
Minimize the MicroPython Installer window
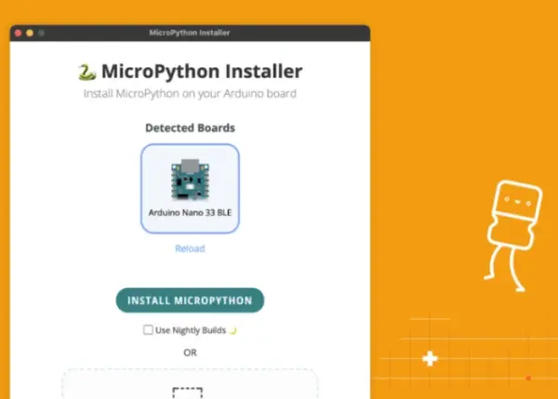[x=30, y=33]
